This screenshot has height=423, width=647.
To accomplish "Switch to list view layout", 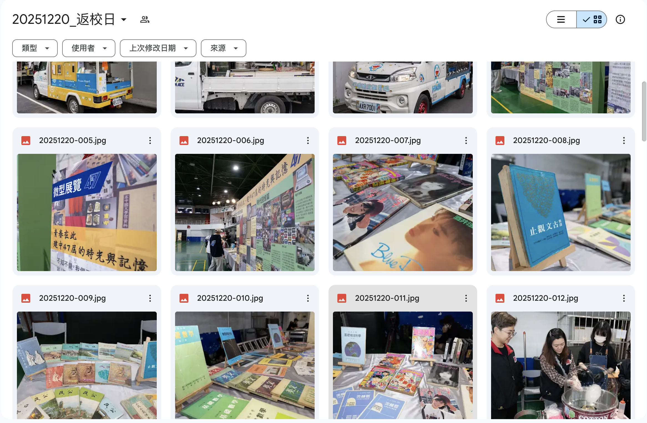I will pos(561,19).
